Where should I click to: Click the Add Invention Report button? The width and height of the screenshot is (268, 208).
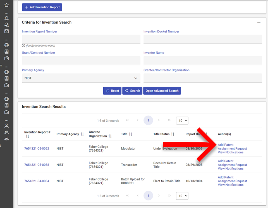(42, 7)
